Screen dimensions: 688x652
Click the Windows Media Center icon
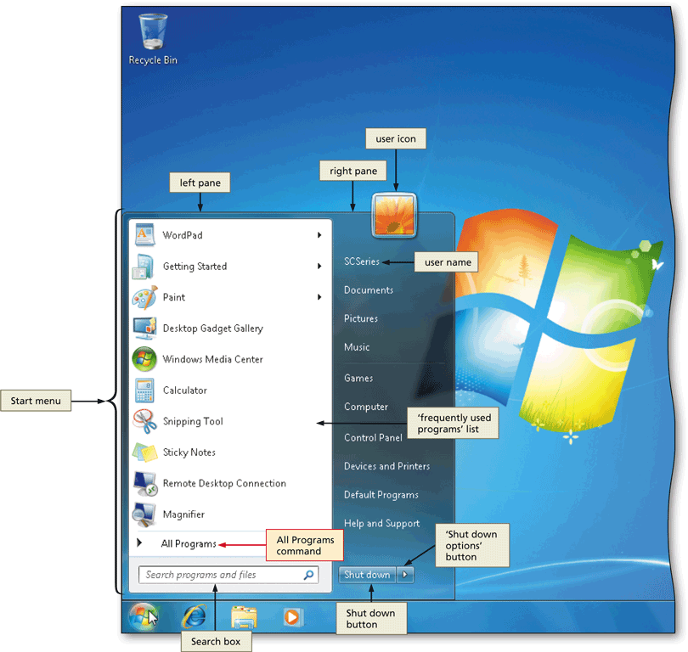(144, 359)
